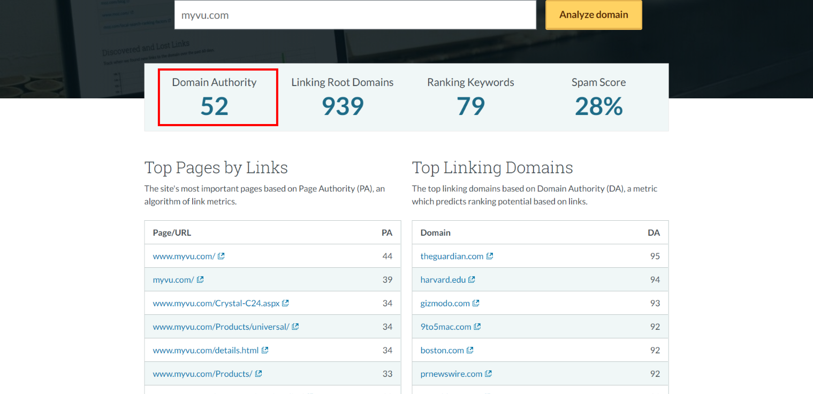The image size is (813, 394).
Task: Click external link icon beside www.myvu.com/
Action: coord(221,256)
